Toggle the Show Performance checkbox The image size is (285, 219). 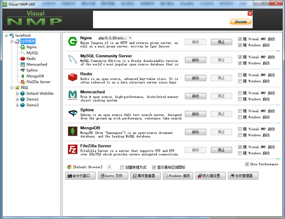pyautogui.click(x=247, y=164)
